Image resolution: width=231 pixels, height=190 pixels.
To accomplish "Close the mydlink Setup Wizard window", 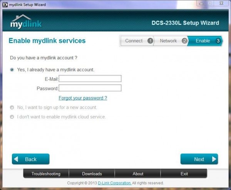I will pos(221,3).
